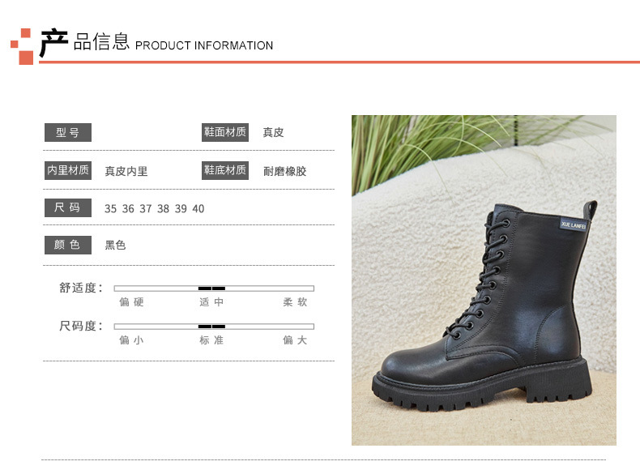Click the orange squares logo icon
640x470 pixels.
(x=22, y=46)
